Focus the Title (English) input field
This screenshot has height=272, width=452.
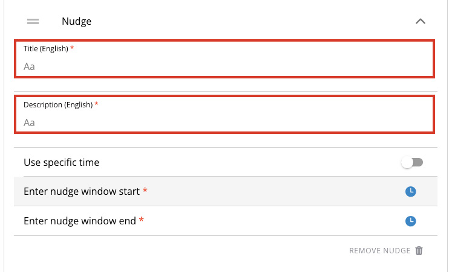[x=224, y=66]
